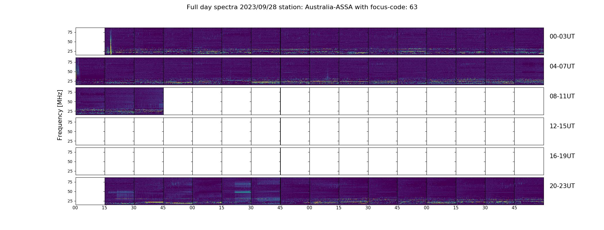604x230 pixels.
Task: Click the 50 tick of the 08-11UT row
Action: click(70, 101)
